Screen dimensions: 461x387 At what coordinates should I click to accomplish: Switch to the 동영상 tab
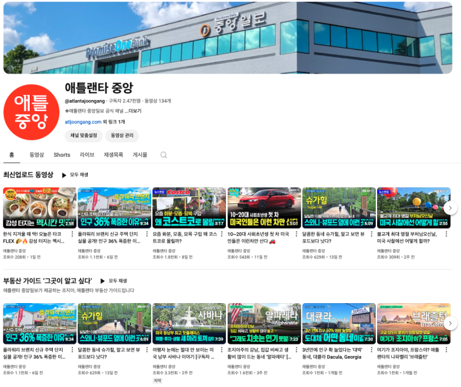click(x=37, y=155)
